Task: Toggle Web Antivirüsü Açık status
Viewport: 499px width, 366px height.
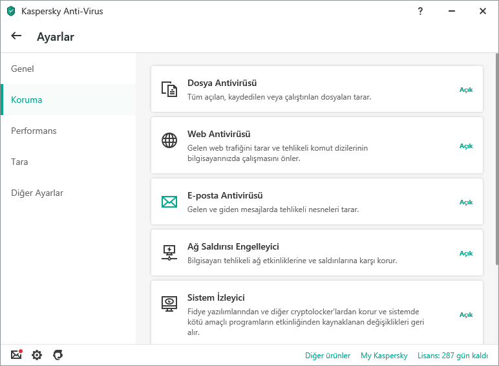Action: pyautogui.click(x=466, y=146)
